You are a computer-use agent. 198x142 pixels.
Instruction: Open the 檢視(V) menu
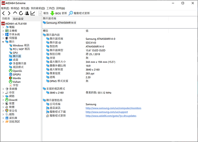[x=15, y=8]
